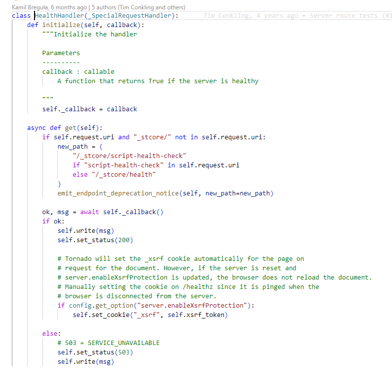392x378 pixels.
Task: Click the 'self.set_status(503)' line
Action: 95,352
